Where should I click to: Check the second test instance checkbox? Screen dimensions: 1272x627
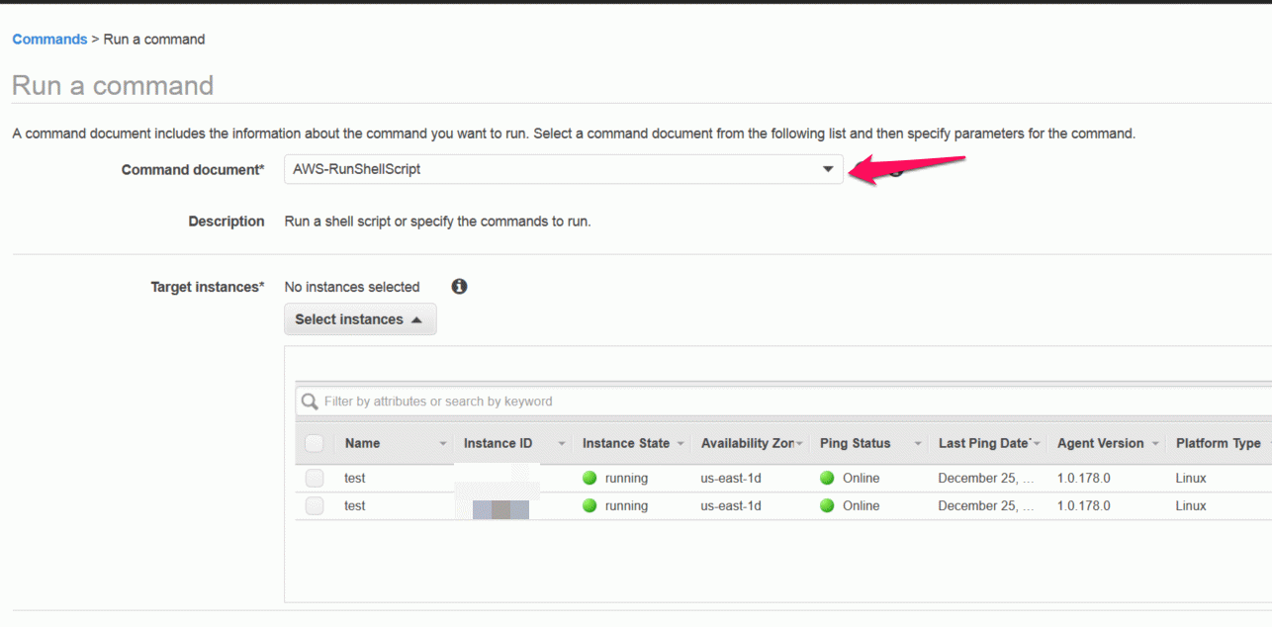click(x=315, y=505)
